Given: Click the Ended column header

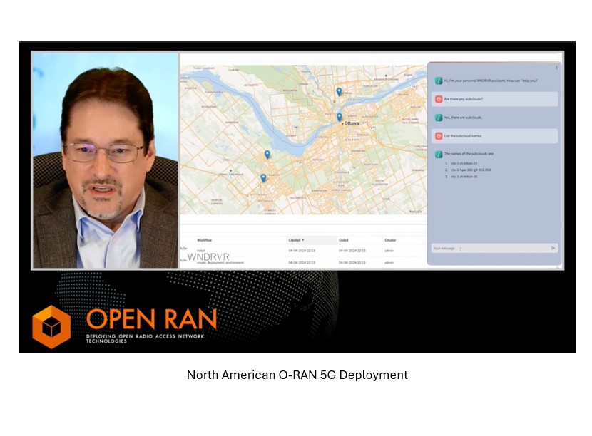Looking at the screenshot, I should [344, 240].
